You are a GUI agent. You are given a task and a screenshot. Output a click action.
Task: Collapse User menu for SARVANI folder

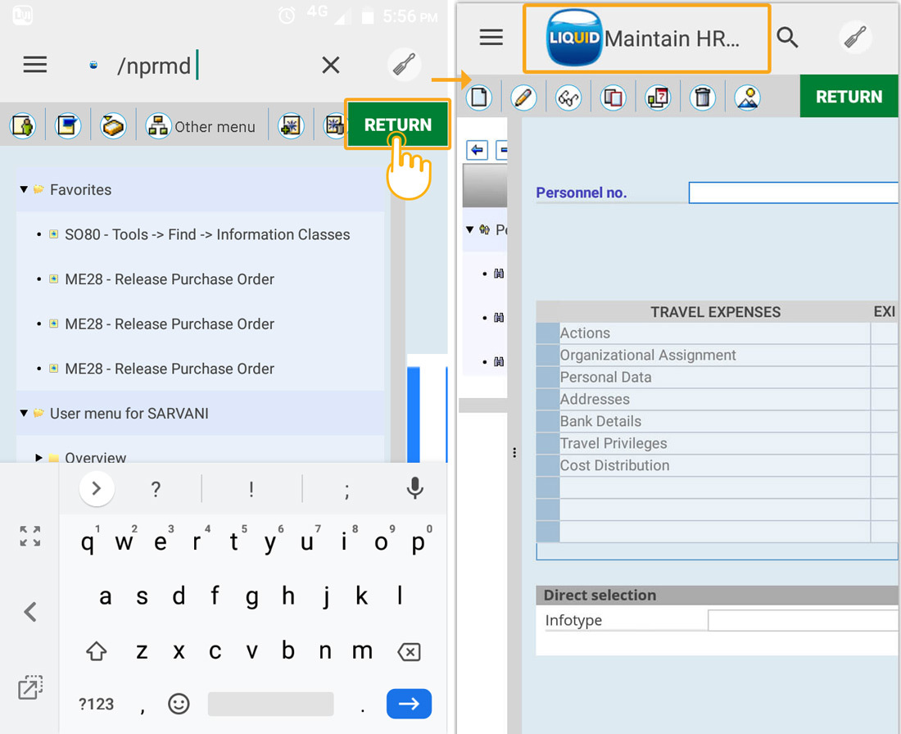pyautogui.click(x=24, y=414)
